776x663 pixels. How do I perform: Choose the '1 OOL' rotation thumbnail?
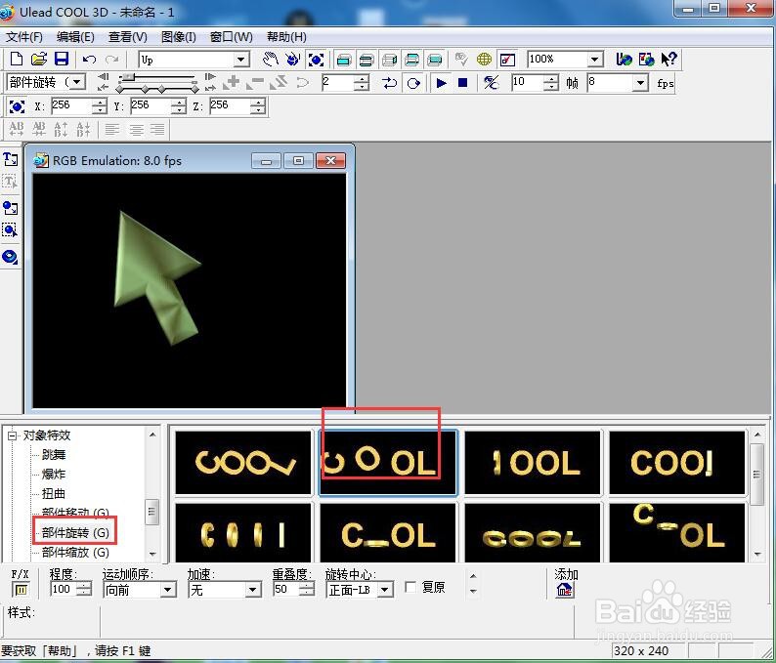(533, 463)
